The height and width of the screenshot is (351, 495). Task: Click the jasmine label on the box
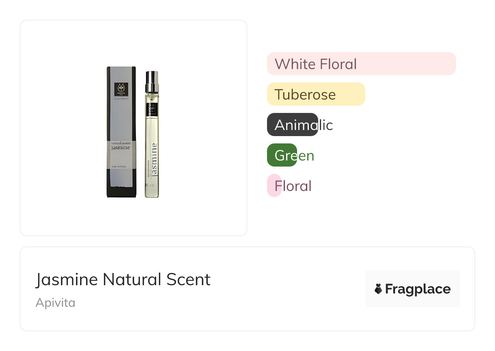pyautogui.click(x=121, y=147)
